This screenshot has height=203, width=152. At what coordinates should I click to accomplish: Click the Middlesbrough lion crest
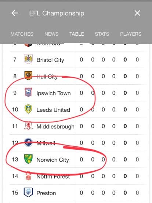[x=28, y=125]
